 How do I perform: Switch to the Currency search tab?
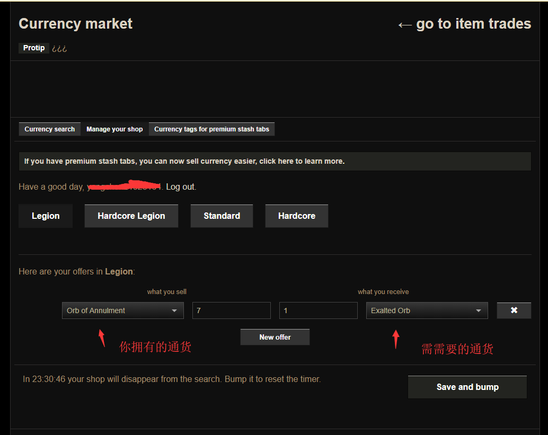tap(50, 129)
